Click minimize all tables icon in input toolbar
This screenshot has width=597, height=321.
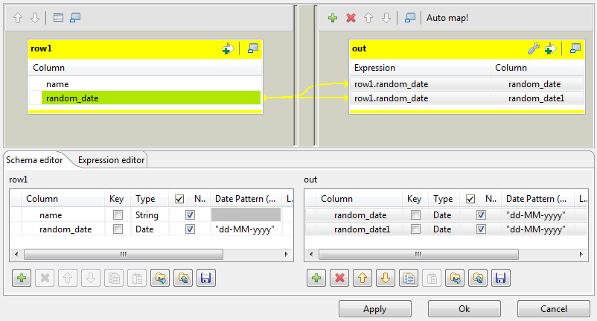[x=75, y=18]
